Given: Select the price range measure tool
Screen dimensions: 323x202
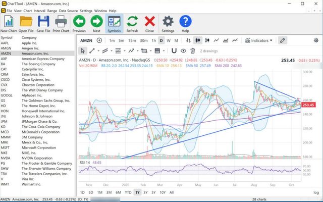Looking at the screenshot, I should (157, 50).
